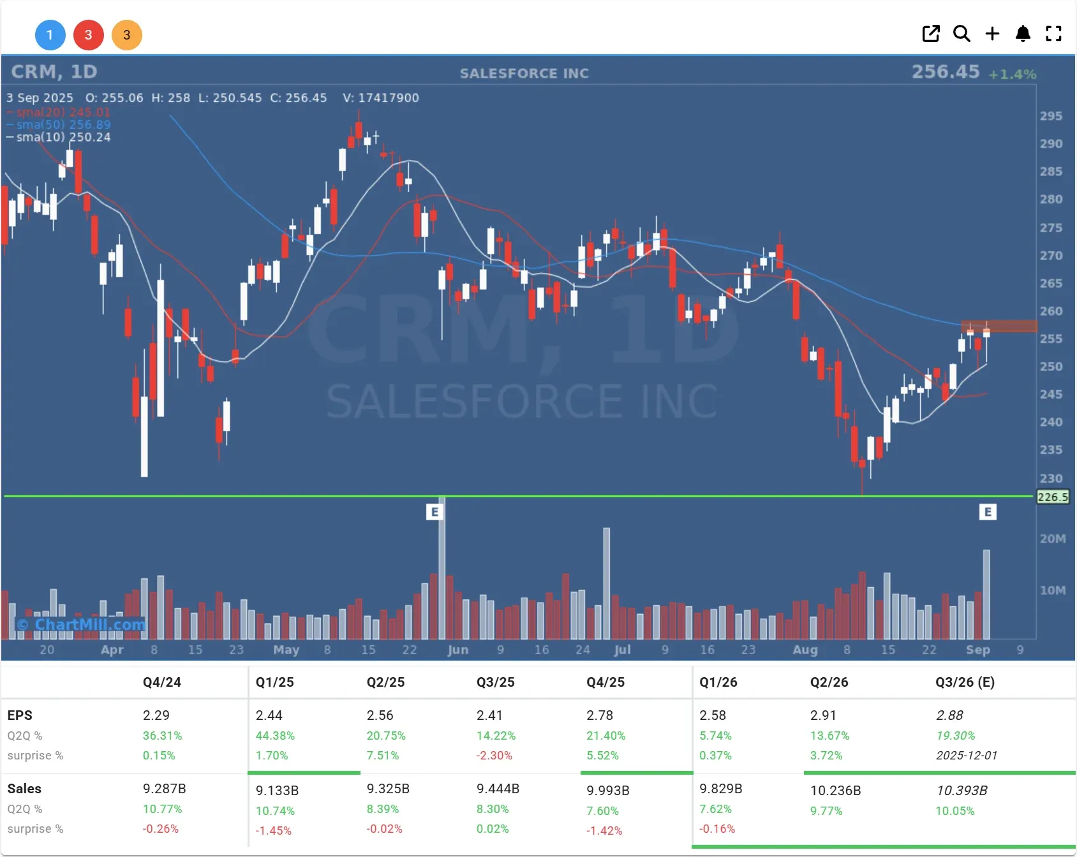1077x857 pixels.
Task: Click the September earnings E marker
Action: (987, 511)
